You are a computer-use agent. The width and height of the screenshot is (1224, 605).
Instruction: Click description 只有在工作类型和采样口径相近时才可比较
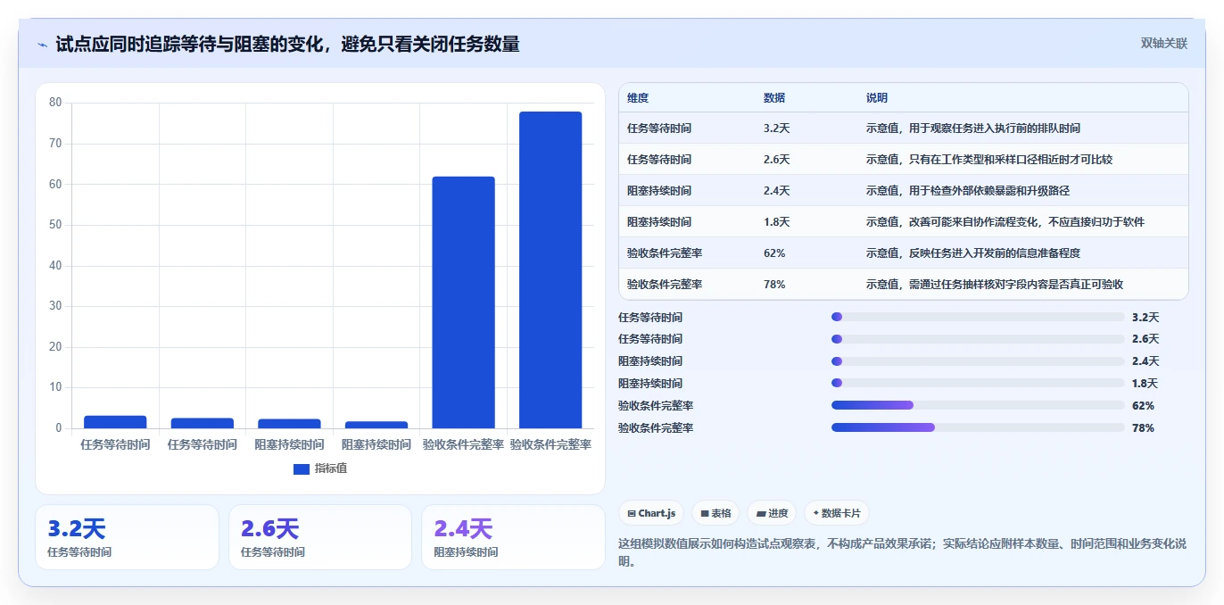[1013, 160]
